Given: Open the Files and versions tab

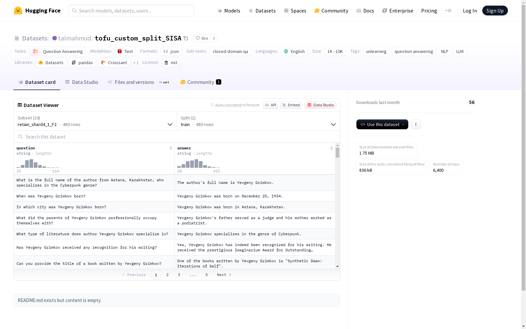Looking at the screenshot, I should (139, 82).
